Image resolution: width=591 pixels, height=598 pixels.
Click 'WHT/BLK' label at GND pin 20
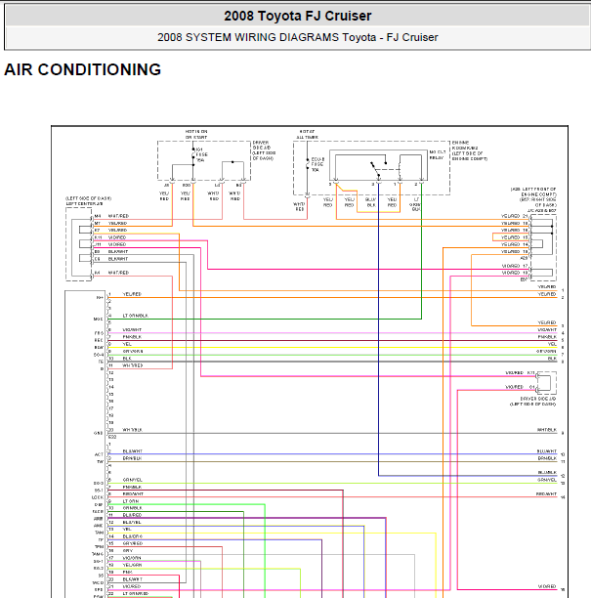pos(132,430)
